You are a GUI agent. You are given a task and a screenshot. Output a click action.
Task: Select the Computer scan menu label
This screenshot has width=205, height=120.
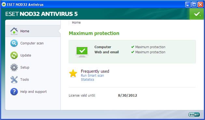(x=32, y=43)
